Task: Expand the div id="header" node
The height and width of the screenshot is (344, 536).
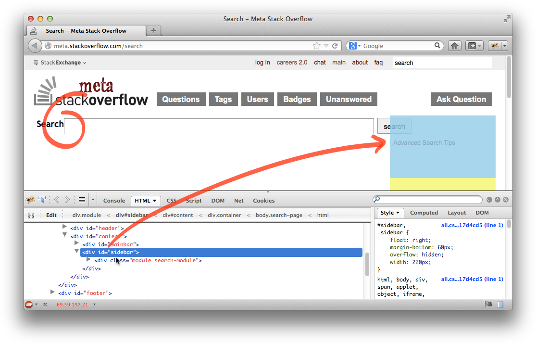Action: point(65,227)
